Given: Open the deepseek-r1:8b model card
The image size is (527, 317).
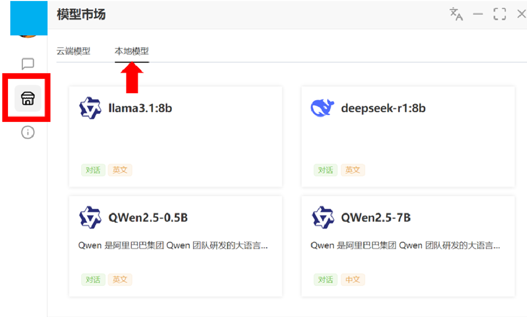Looking at the screenshot, I should click(408, 136).
